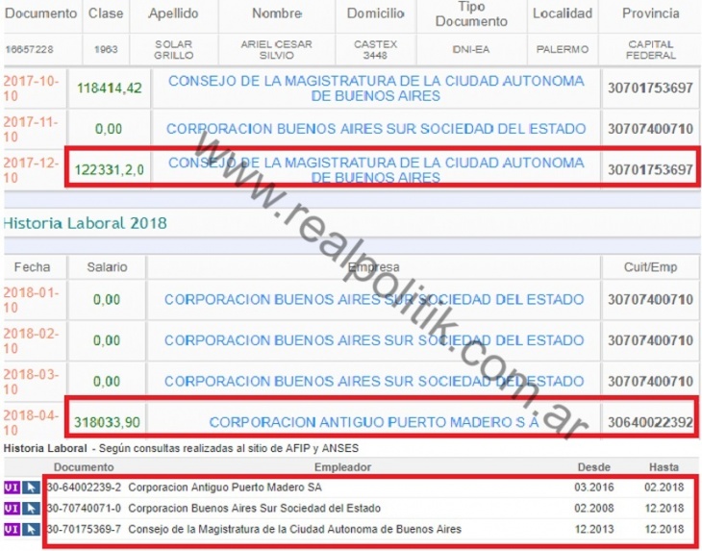Select the Empresa column header

click(374, 267)
